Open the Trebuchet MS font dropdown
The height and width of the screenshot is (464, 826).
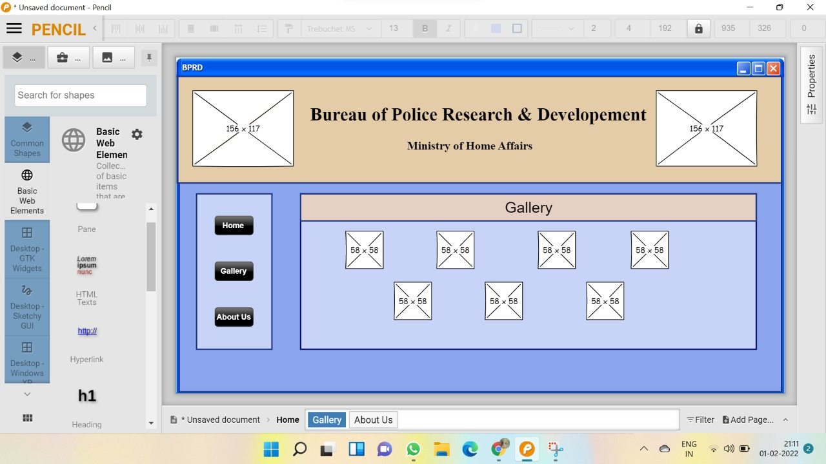coord(339,28)
